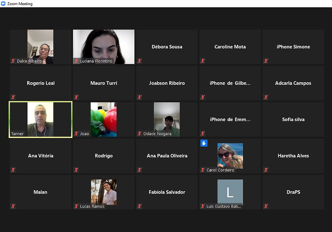Click the iPhone de Emm... name
This screenshot has width=332, height=232.
coord(230,119)
